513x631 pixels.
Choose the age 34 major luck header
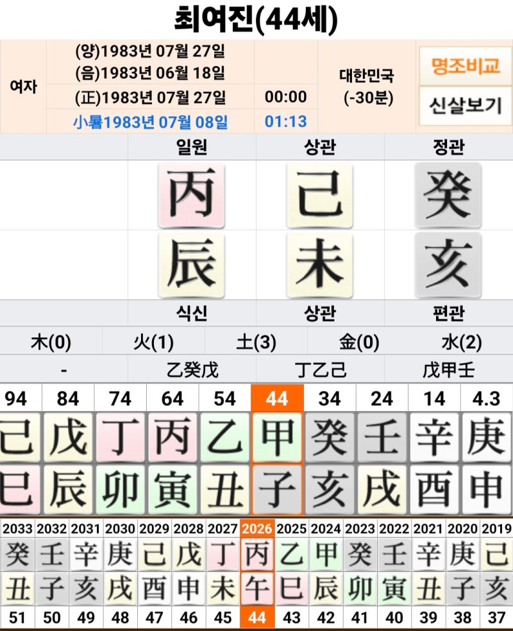(330, 398)
